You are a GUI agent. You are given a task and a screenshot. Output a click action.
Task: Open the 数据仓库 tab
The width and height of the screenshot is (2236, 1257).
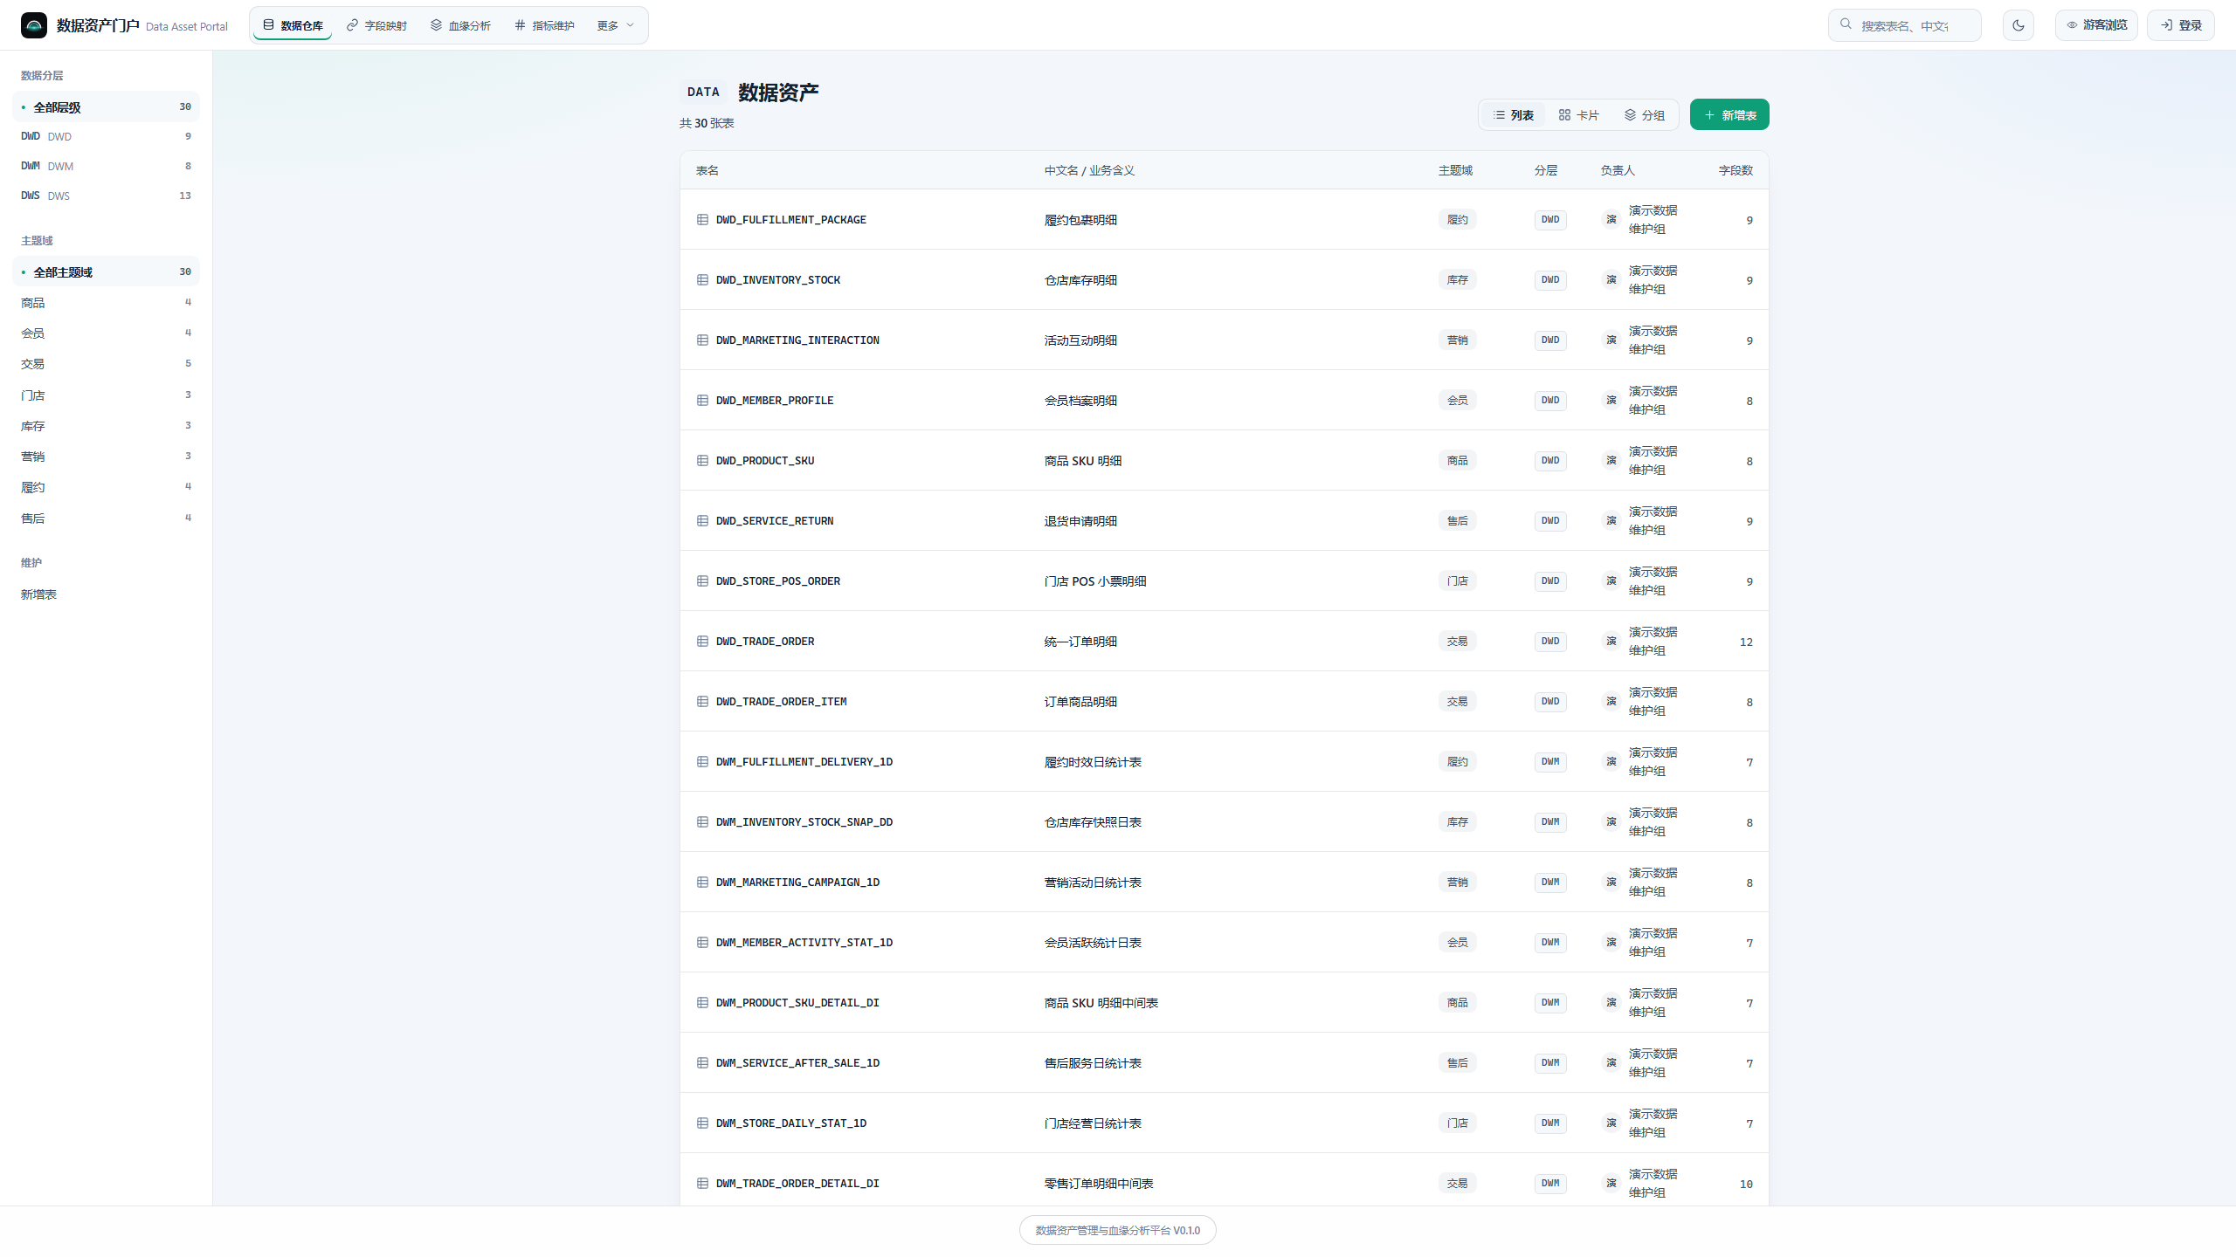(x=293, y=25)
